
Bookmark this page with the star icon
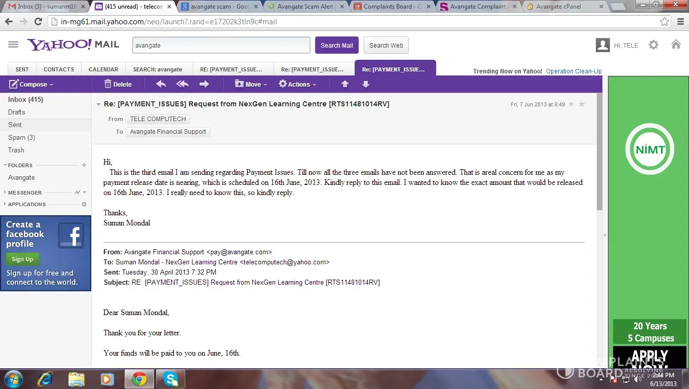click(x=664, y=22)
